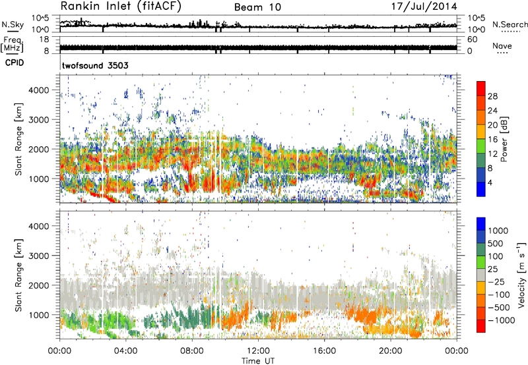Click the date 17/Jul/2014
Viewport: 528px width, 365px height.
[424, 7]
